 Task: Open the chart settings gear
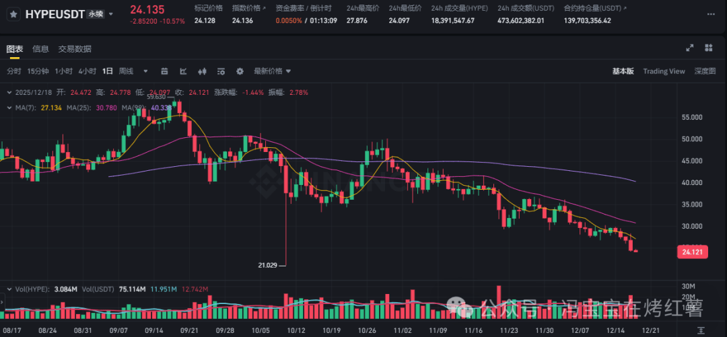[x=239, y=71]
